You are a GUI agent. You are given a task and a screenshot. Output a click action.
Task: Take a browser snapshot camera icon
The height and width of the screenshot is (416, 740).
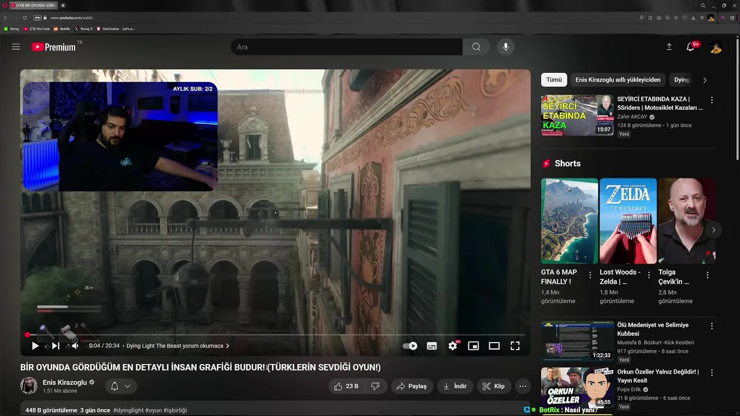659,18
